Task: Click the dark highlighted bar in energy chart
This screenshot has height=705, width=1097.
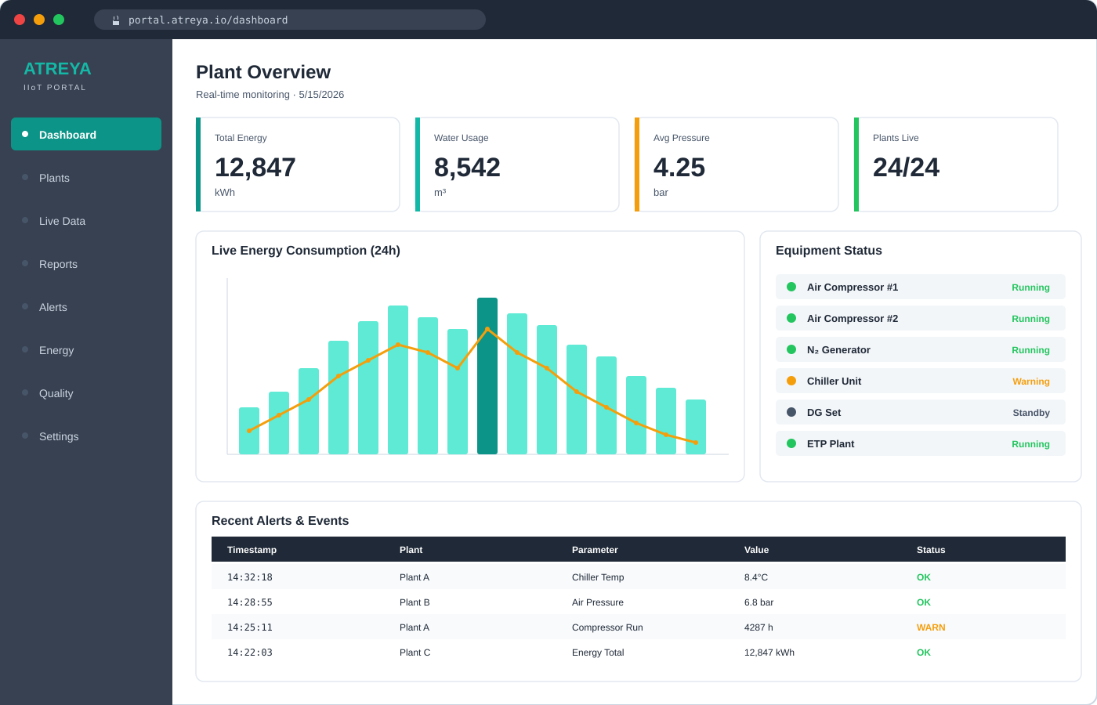Action: click(487, 376)
